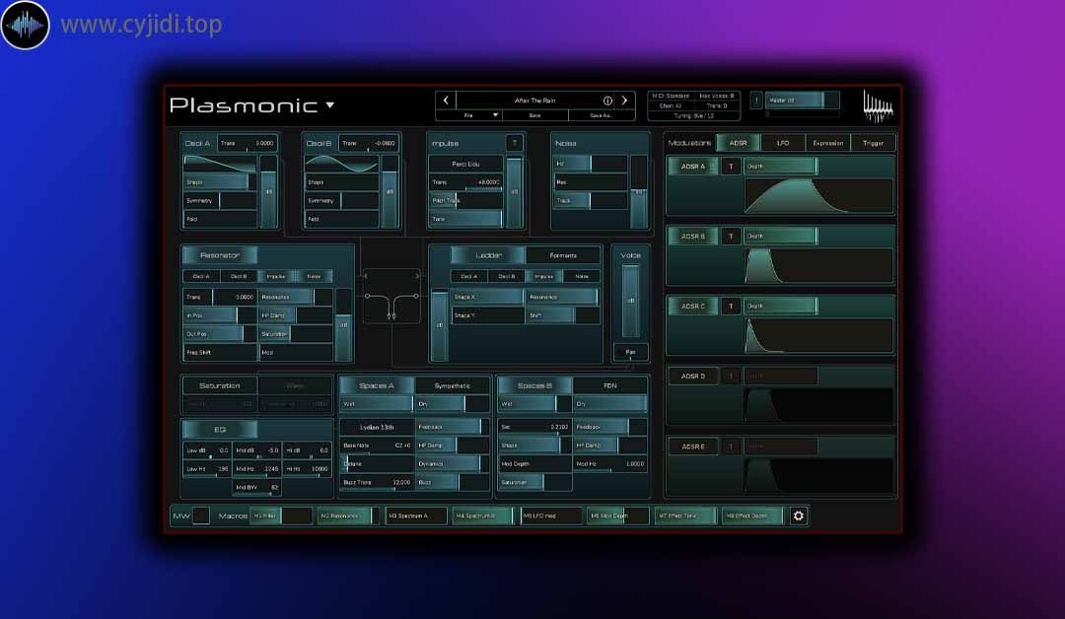Go to the next preset with right arrow

625,101
